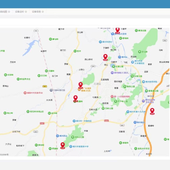Click the red marker above 广长高源烧烤
Image resolution: width=170 pixels, height=170 pixels.
point(81,85)
